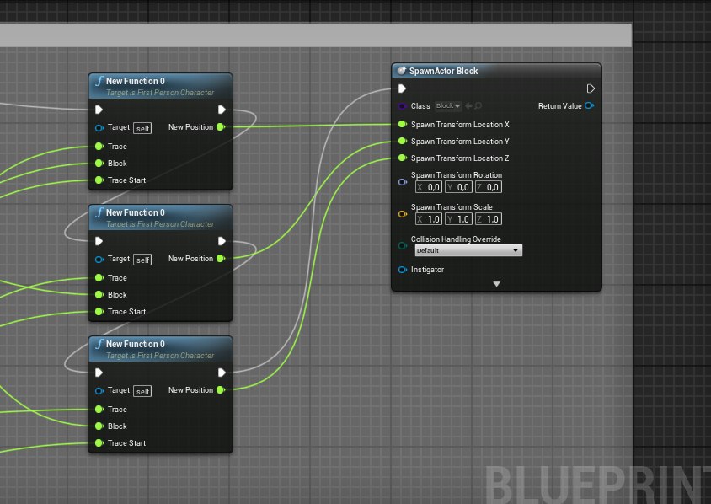
Task: Click exec output of New Function 0 feeding Location X
Action: point(222,110)
